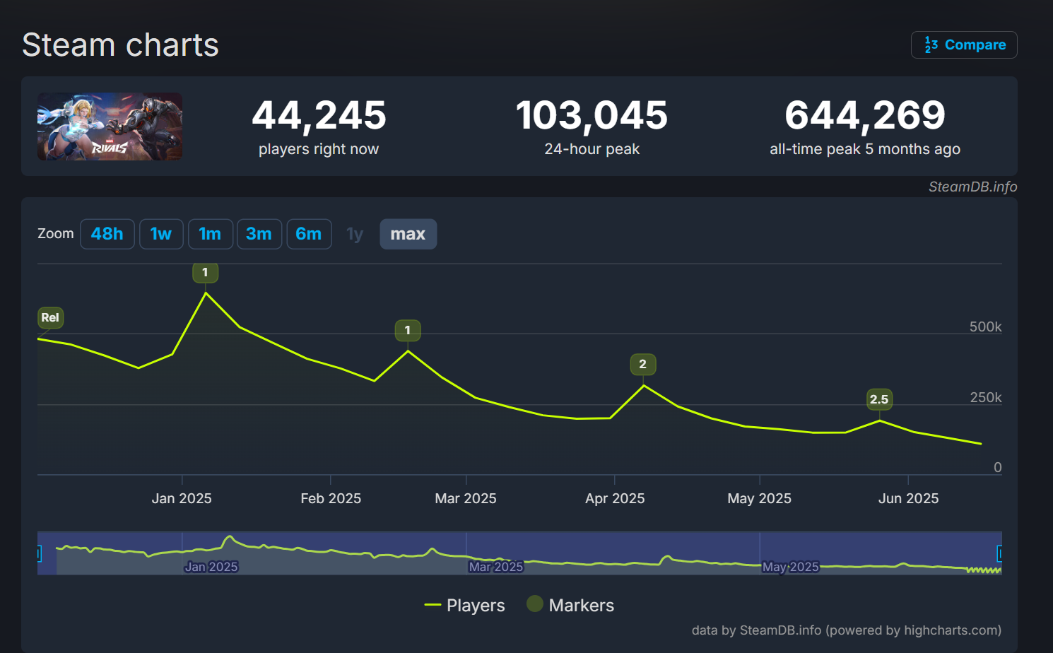Toggle the Markers series in legend
Image resolution: width=1053 pixels, height=653 pixels.
point(570,605)
